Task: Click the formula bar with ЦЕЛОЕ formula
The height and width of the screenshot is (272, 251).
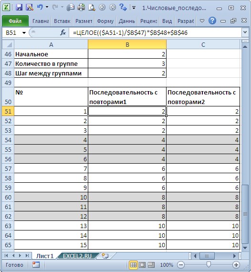Action: tap(155, 32)
